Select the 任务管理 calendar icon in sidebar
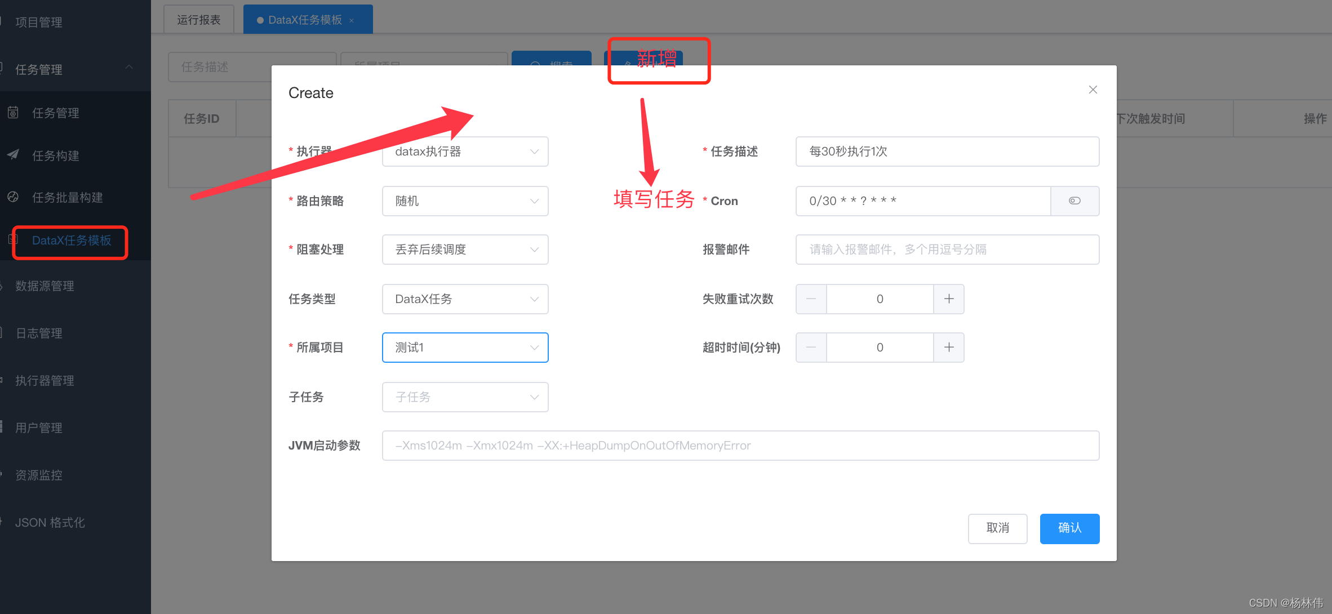Viewport: 1332px width, 614px height. 12,113
